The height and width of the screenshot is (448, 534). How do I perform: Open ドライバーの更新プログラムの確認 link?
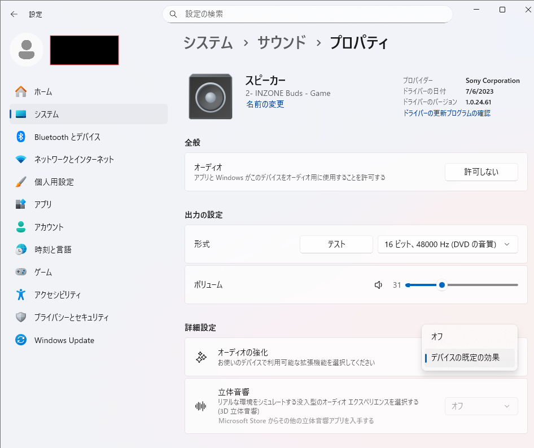[x=446, y=113]
